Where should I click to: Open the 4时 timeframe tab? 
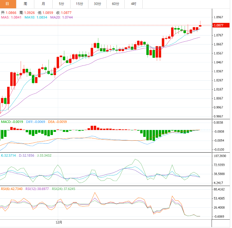click(133, 4)
